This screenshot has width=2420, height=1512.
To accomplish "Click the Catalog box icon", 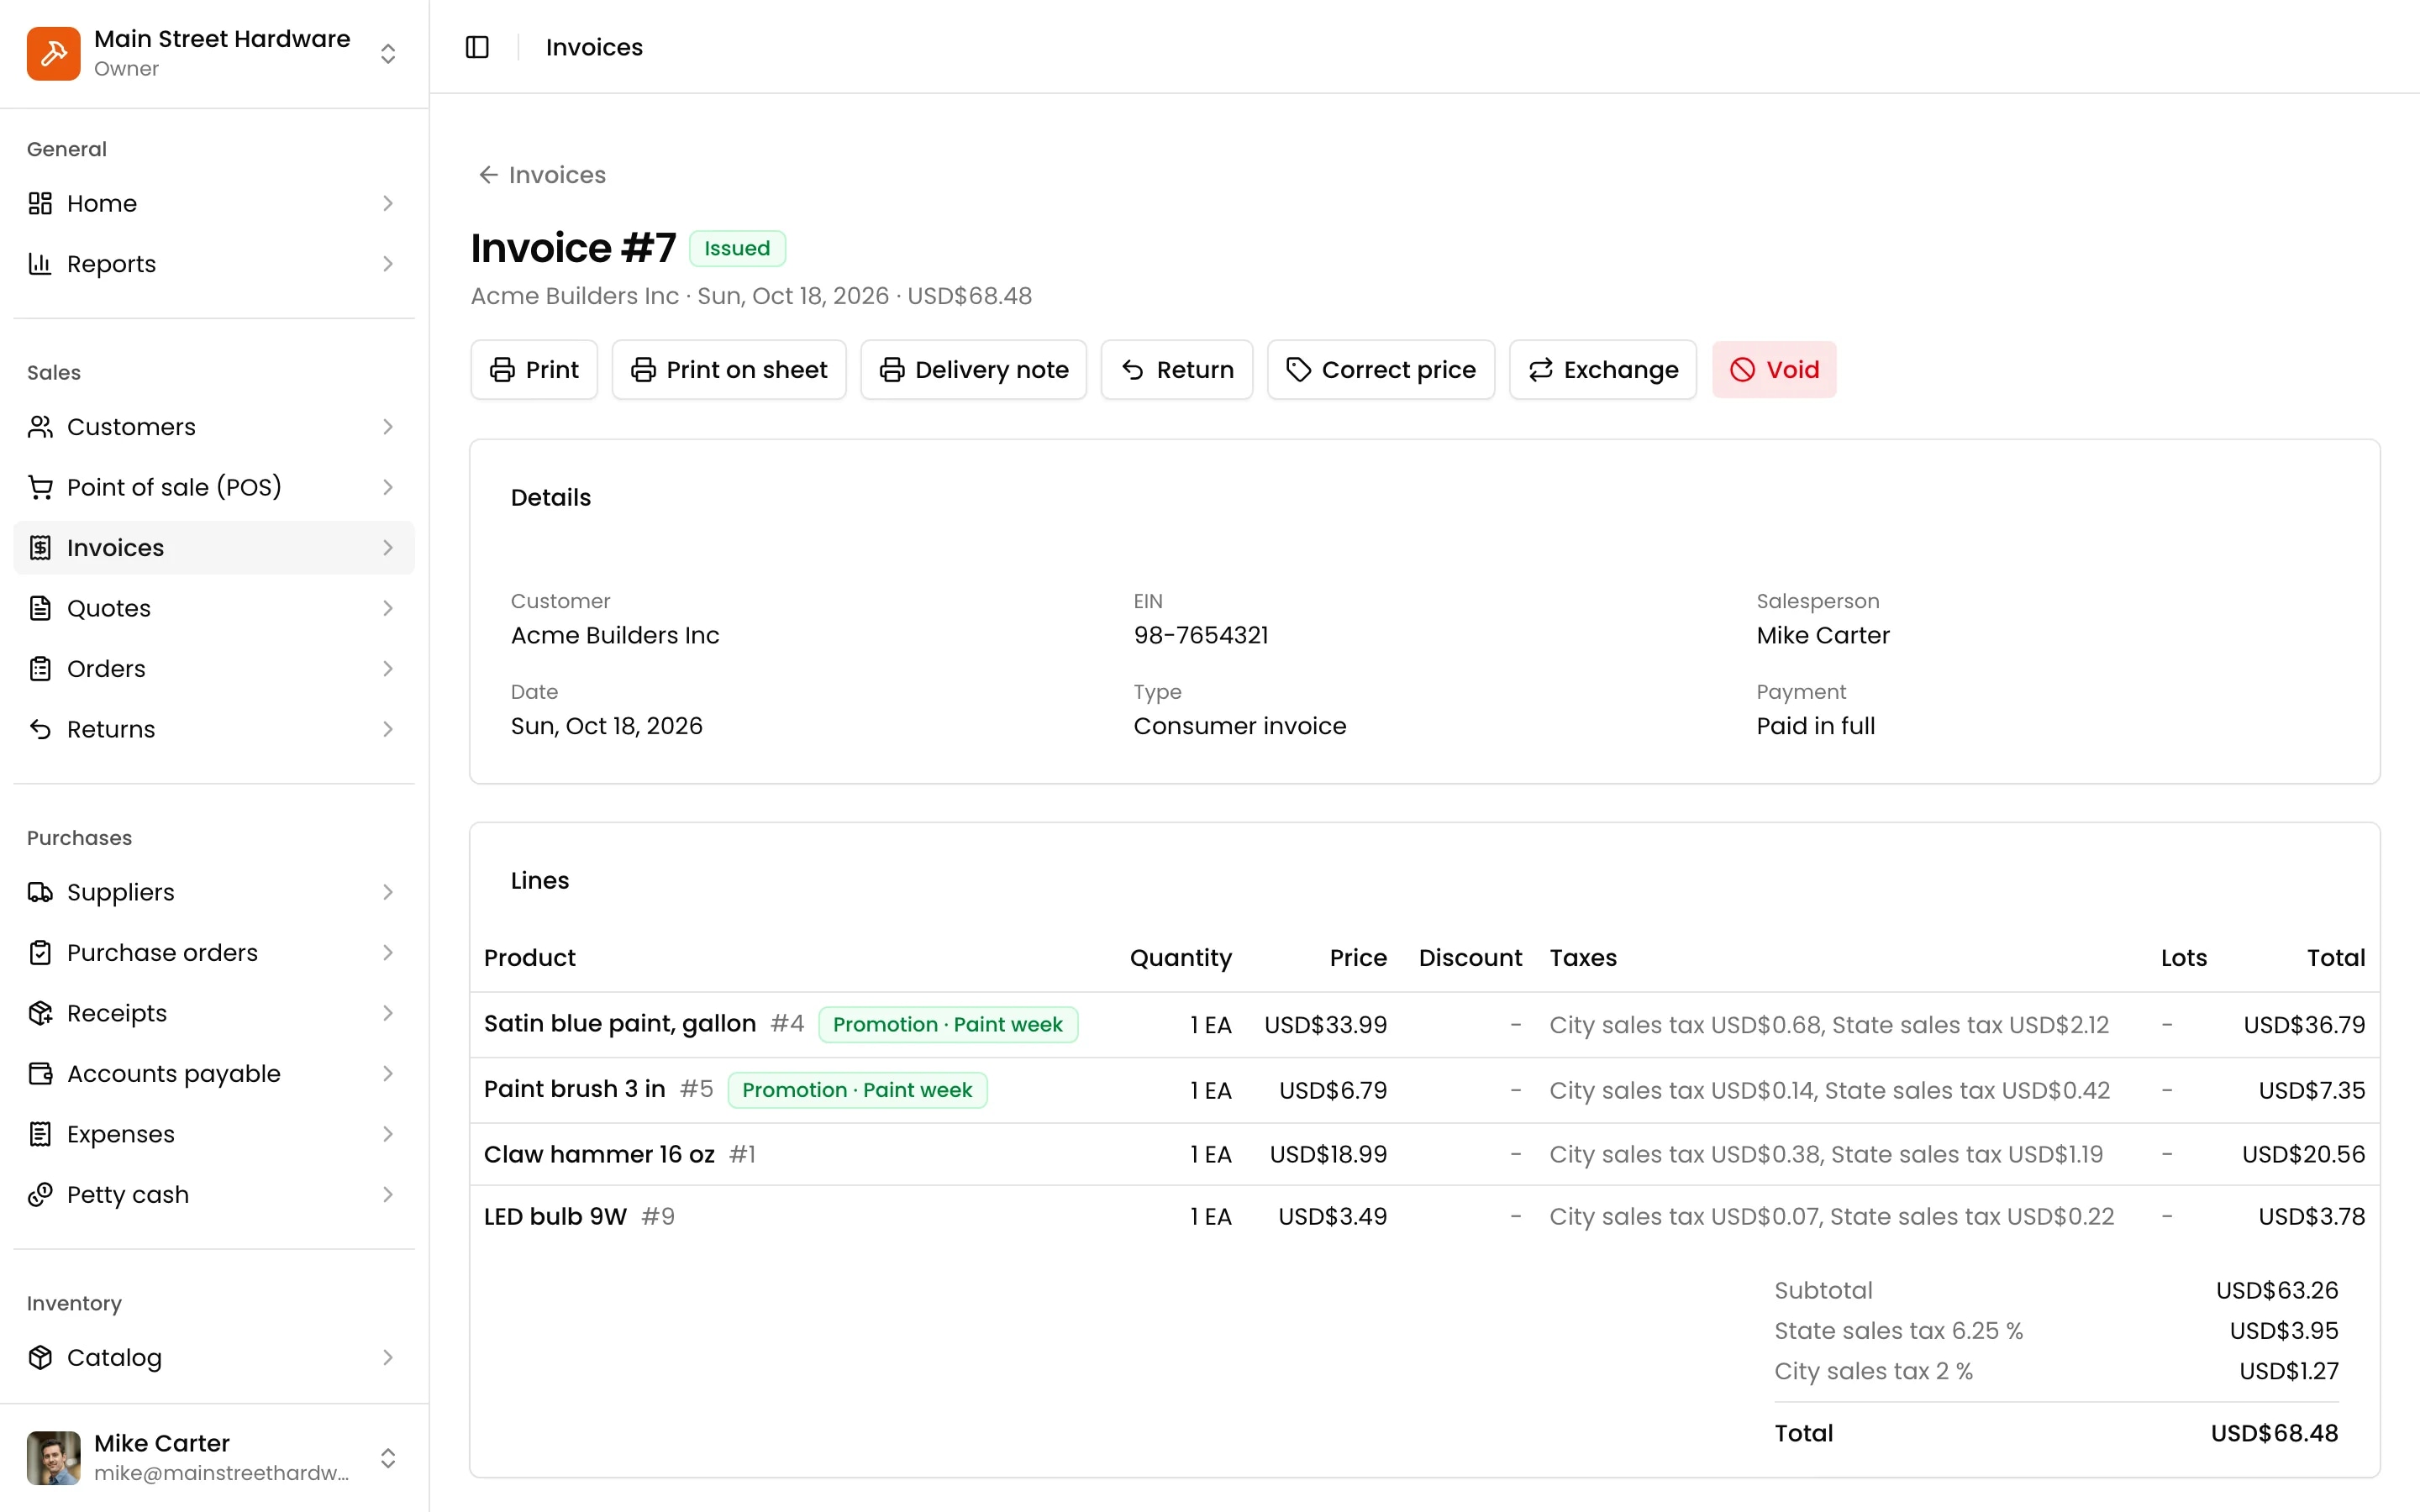I will [x=40, y=1357].
